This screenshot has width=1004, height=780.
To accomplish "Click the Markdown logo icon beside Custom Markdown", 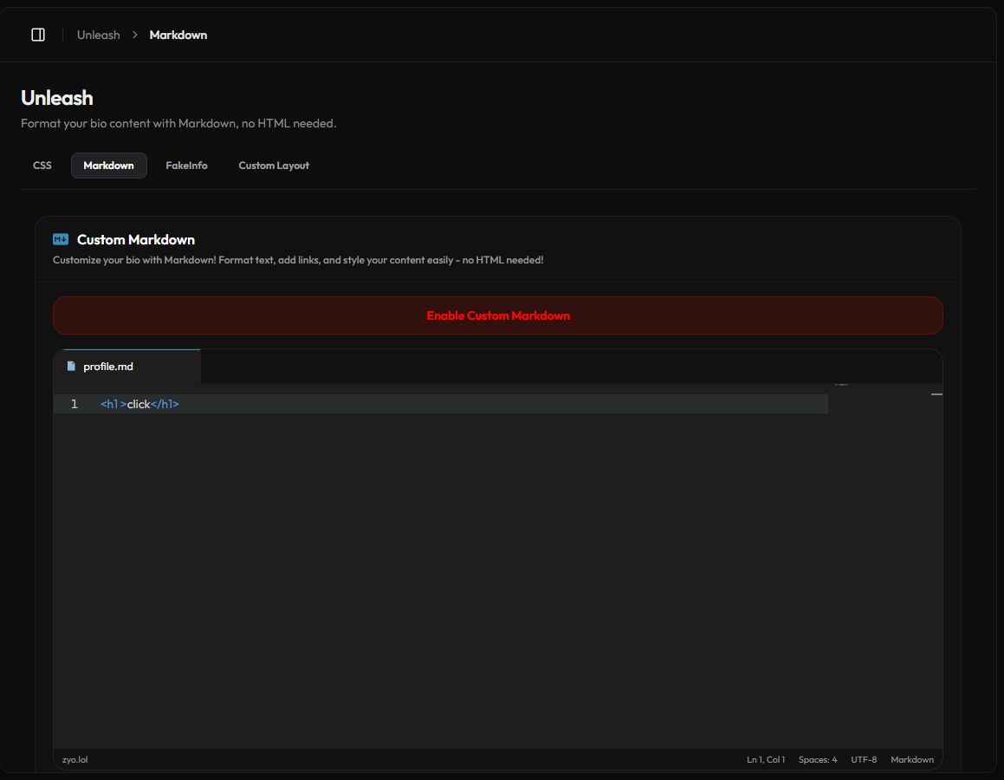I will pos(60,239).
